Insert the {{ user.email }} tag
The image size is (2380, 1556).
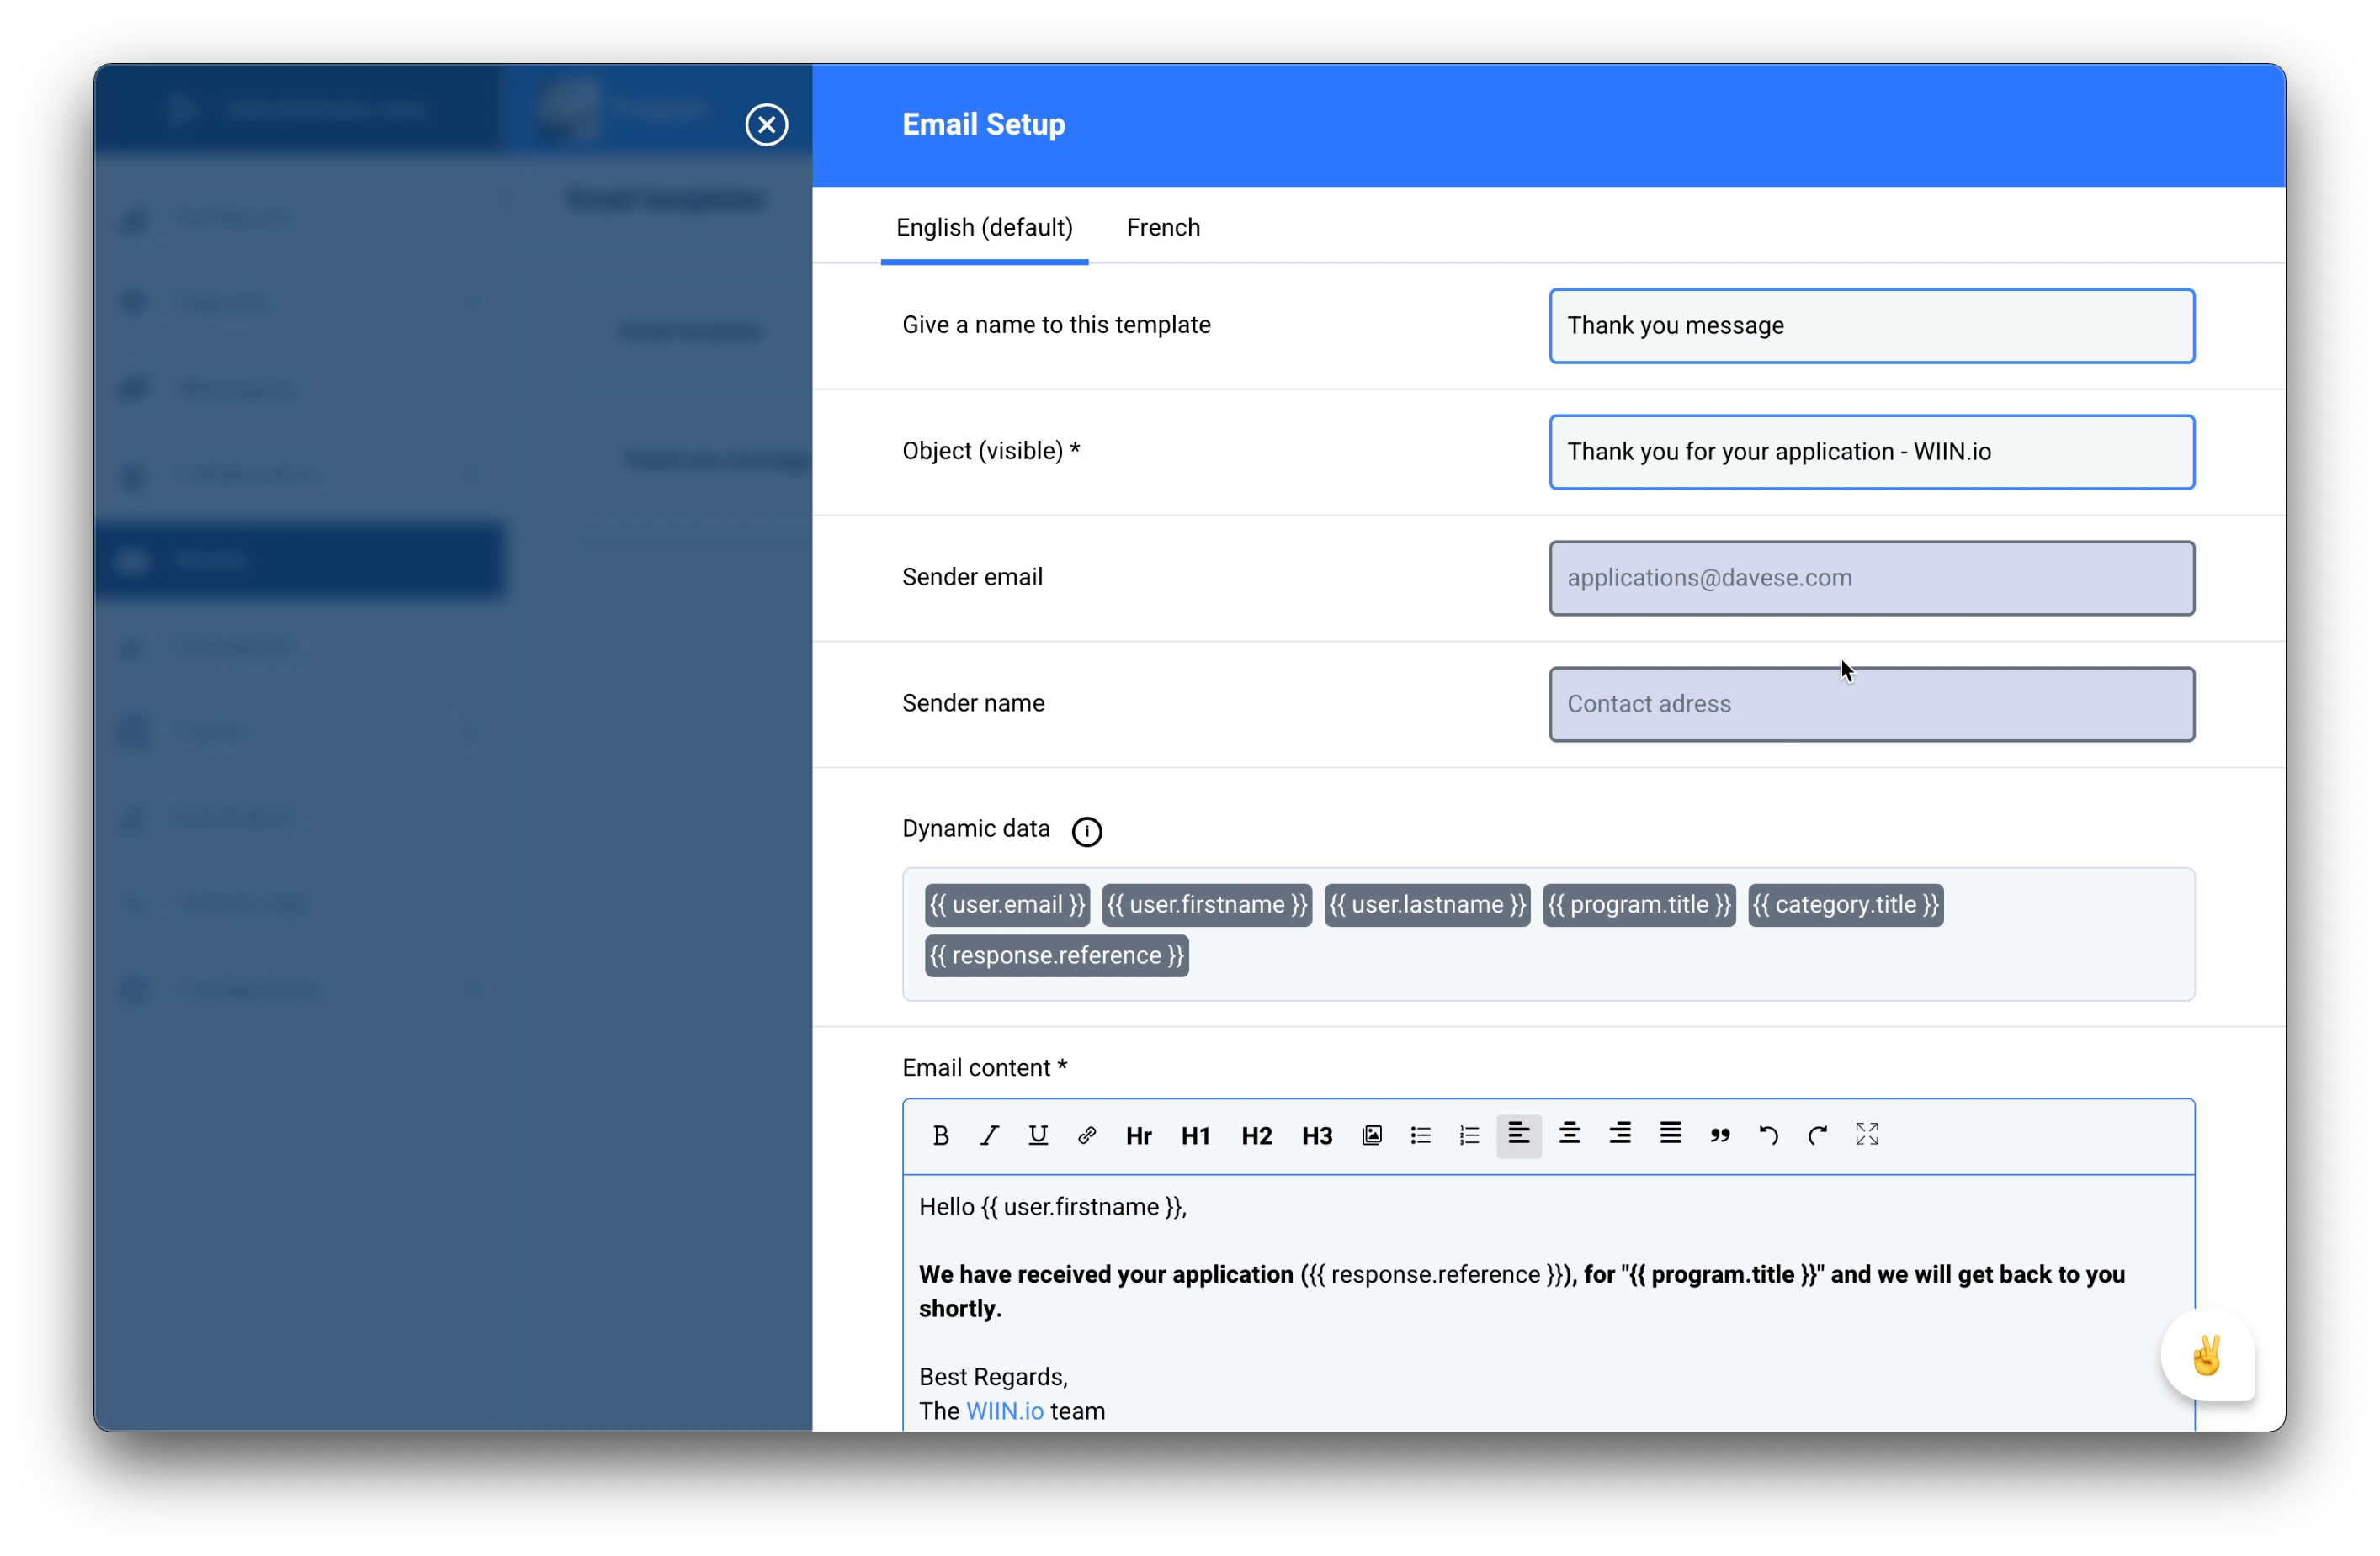pos(1006,904)
